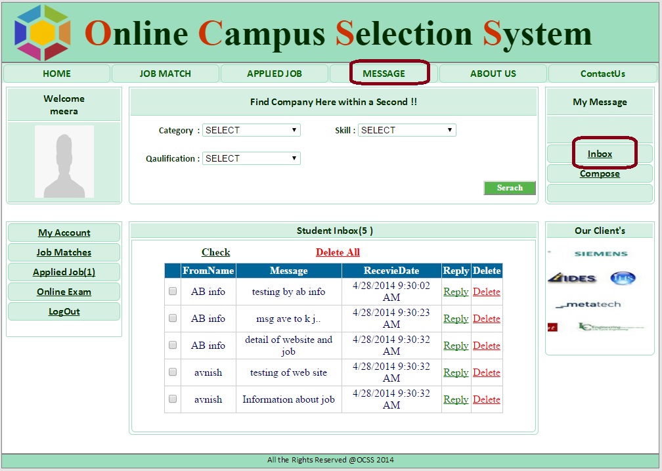Screen dimensions: 662x471
Task: Click meera's profile avatar placeholder
Action: (64, 162)
